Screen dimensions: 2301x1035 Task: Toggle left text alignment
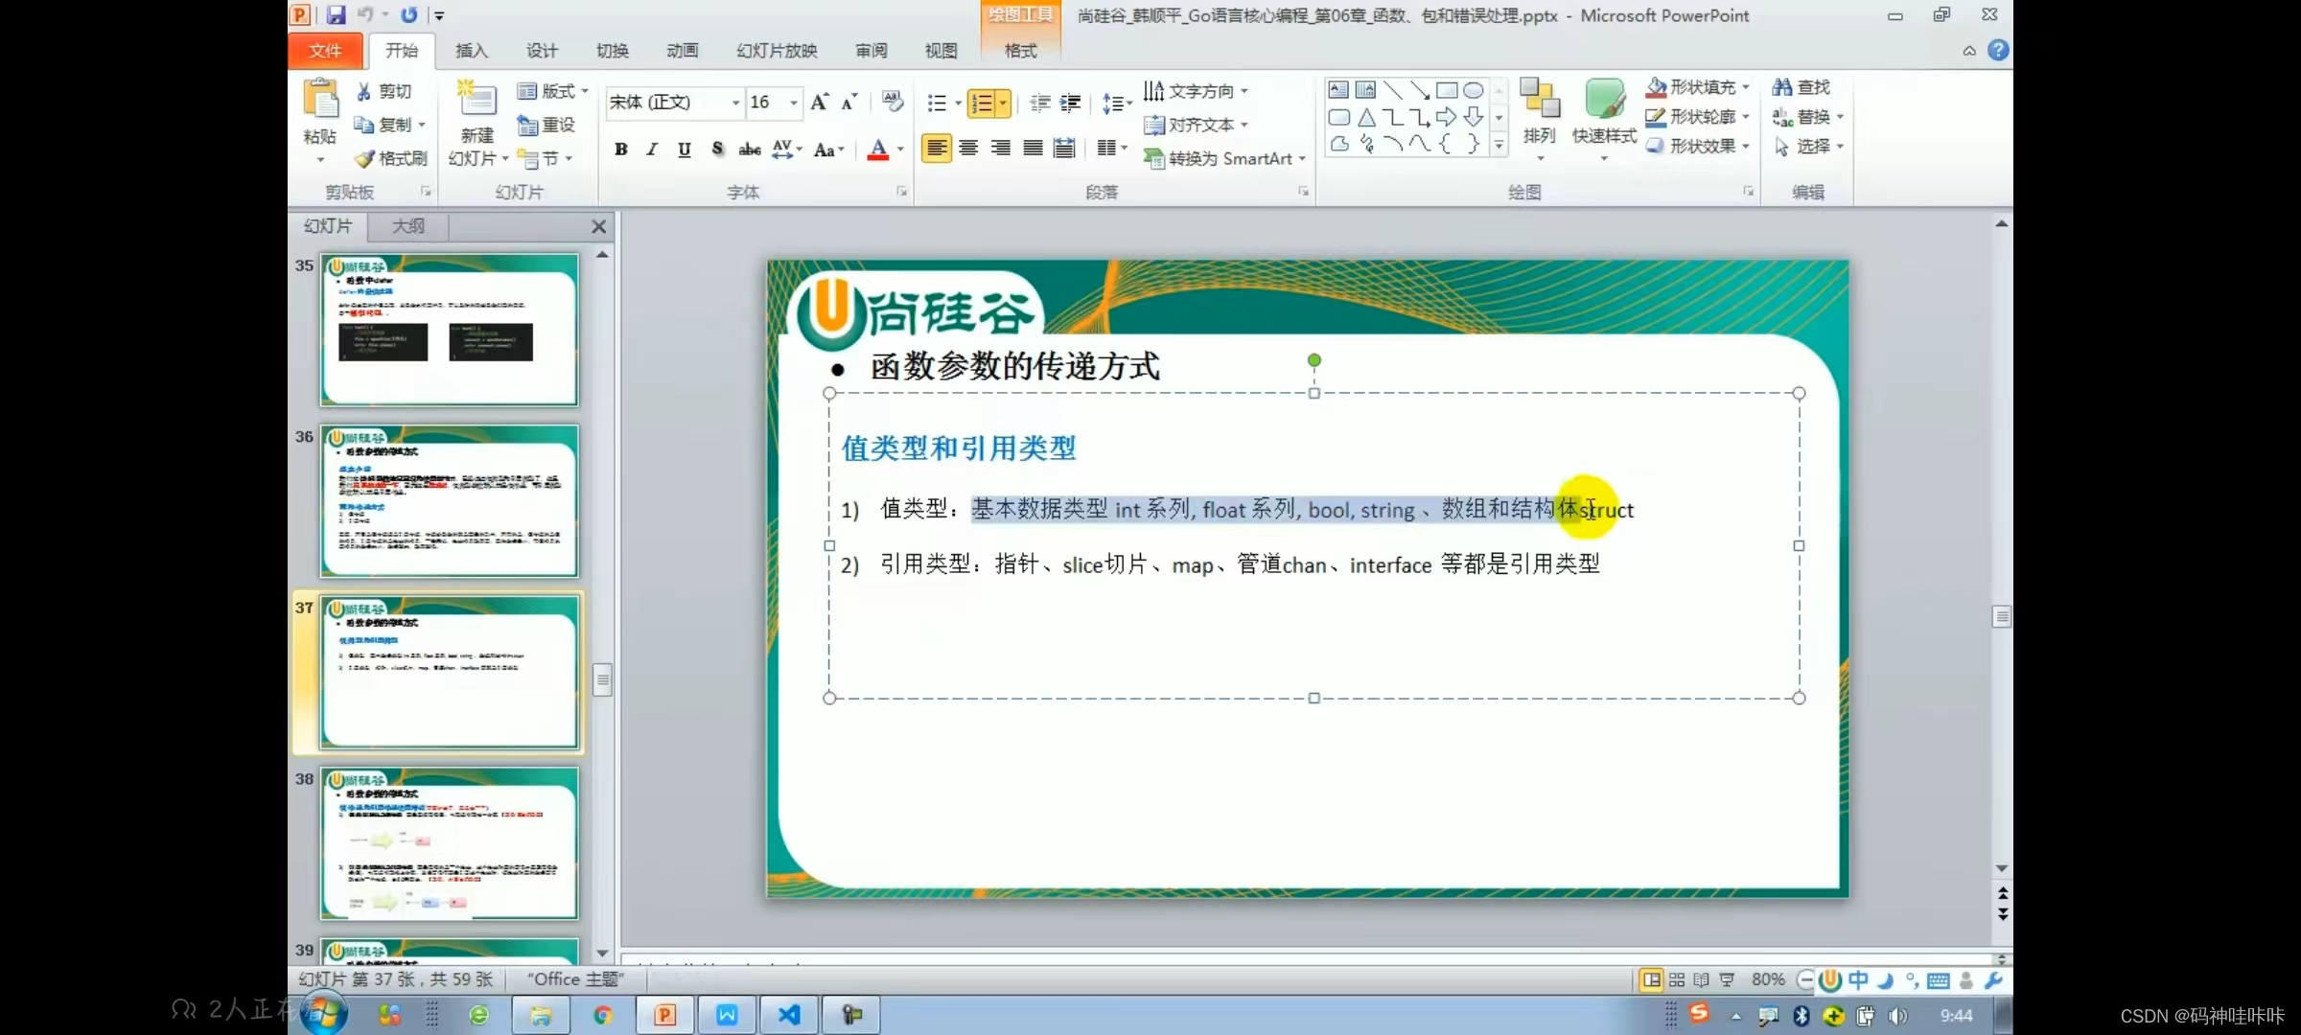pyautogui.click(x=937, y=148)
